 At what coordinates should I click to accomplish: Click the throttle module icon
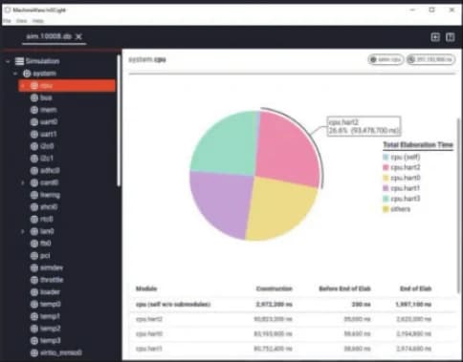[x=34, y=280]
